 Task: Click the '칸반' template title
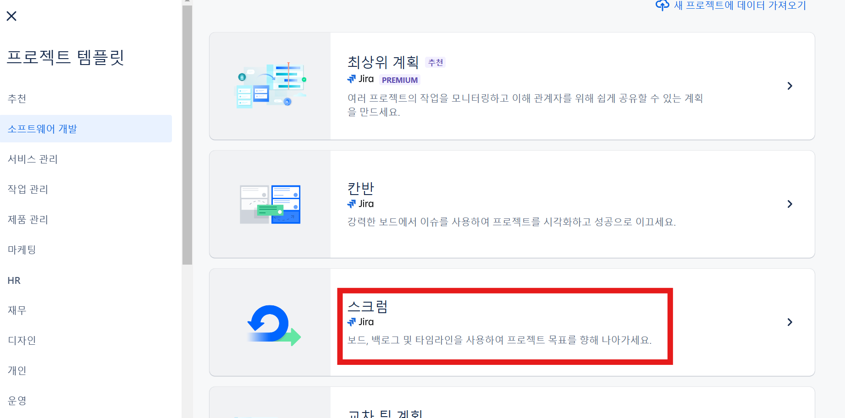361,188
